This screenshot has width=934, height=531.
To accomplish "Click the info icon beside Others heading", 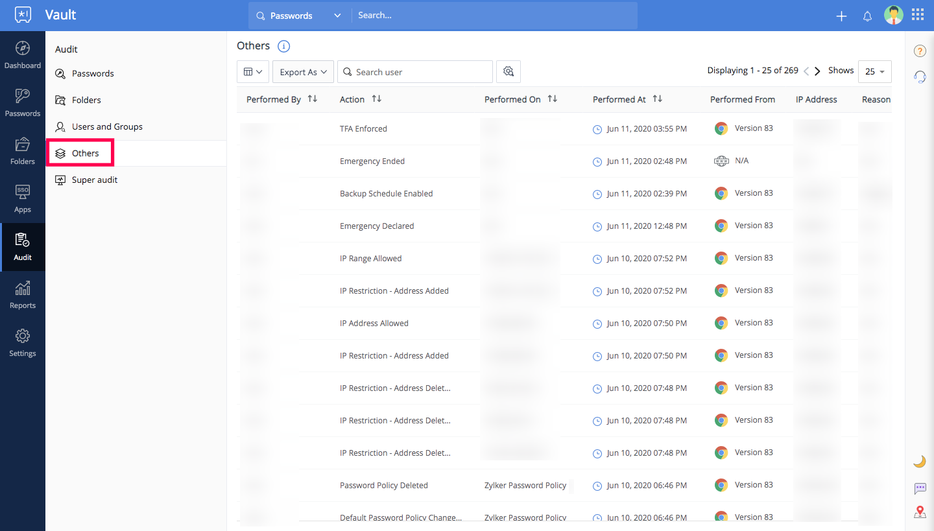I will (283, 46).
